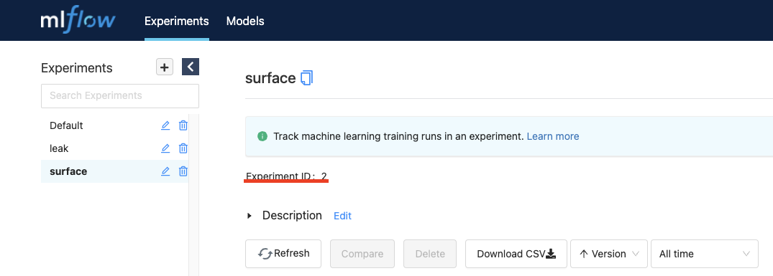Open the Learn more link

(x=553, y=136)
